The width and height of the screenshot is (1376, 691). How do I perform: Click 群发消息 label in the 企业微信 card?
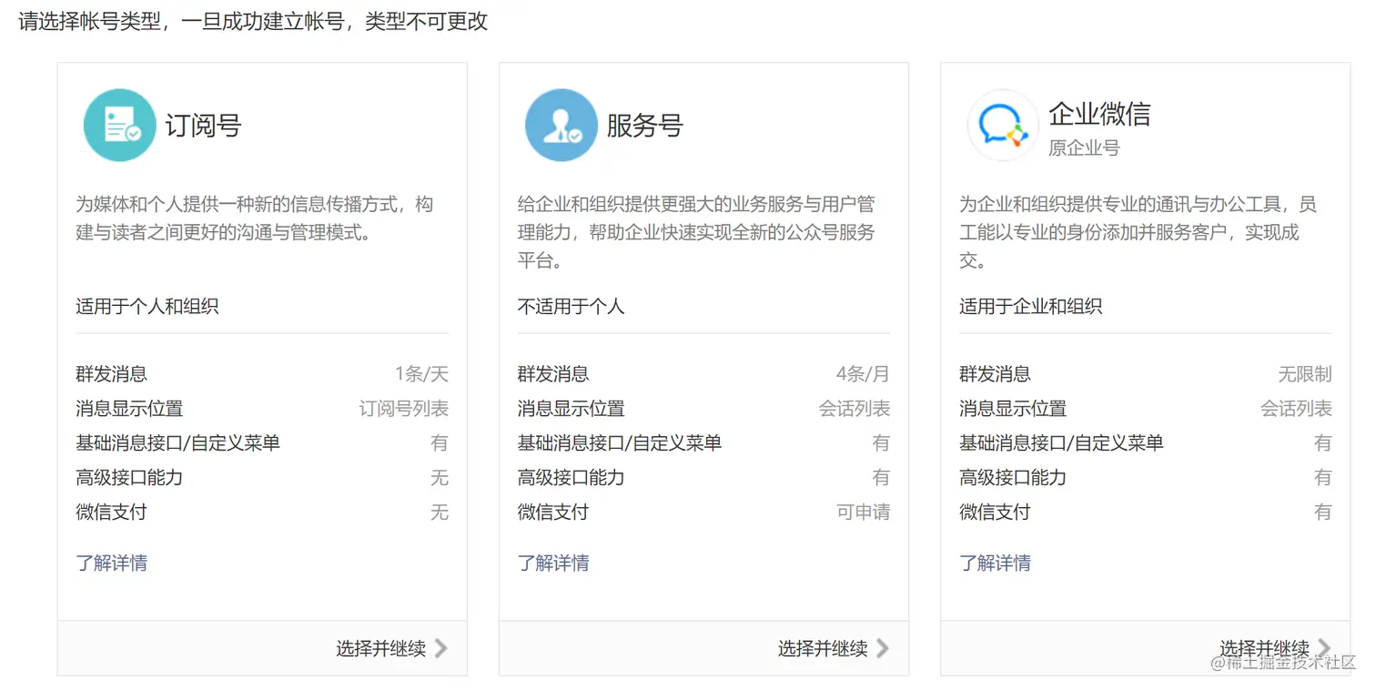(x=995, y=374)
